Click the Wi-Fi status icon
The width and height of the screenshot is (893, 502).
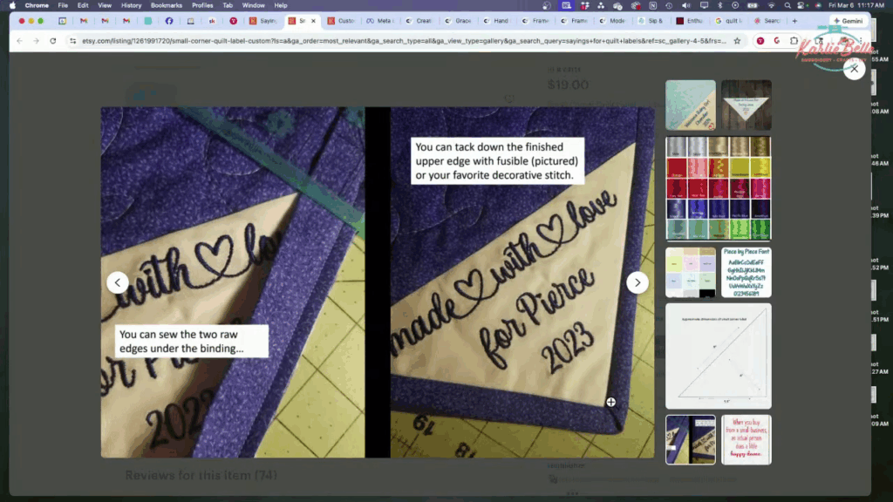(772, 5)
